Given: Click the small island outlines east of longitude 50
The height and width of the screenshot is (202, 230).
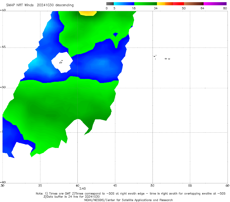Looking at the screenshot, I should pos(162,57).
